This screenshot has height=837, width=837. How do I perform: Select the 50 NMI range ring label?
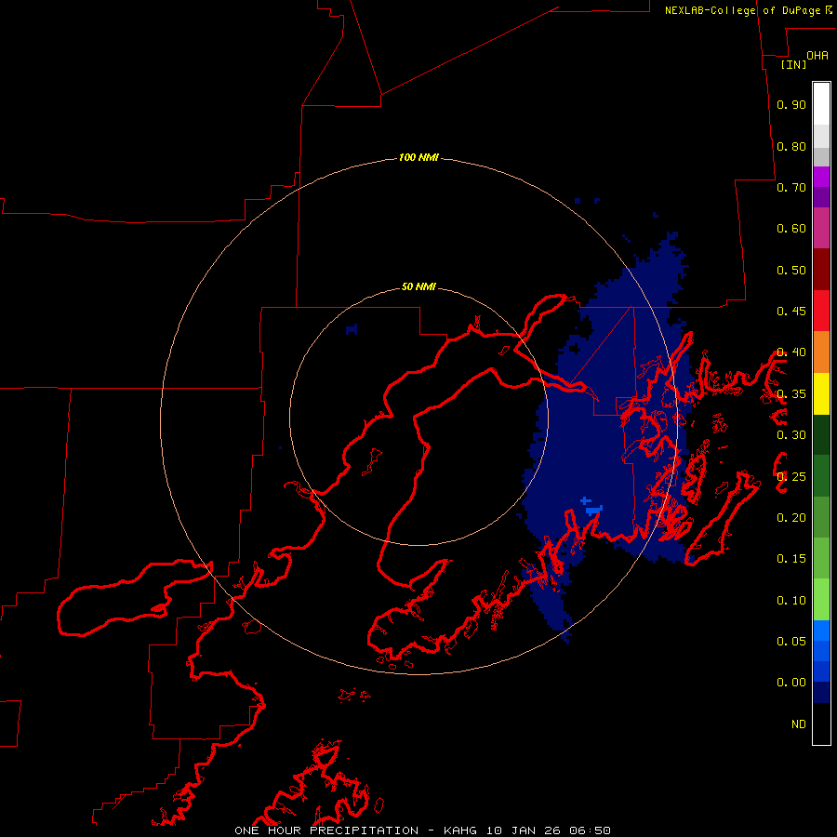[x=418, y=286]
